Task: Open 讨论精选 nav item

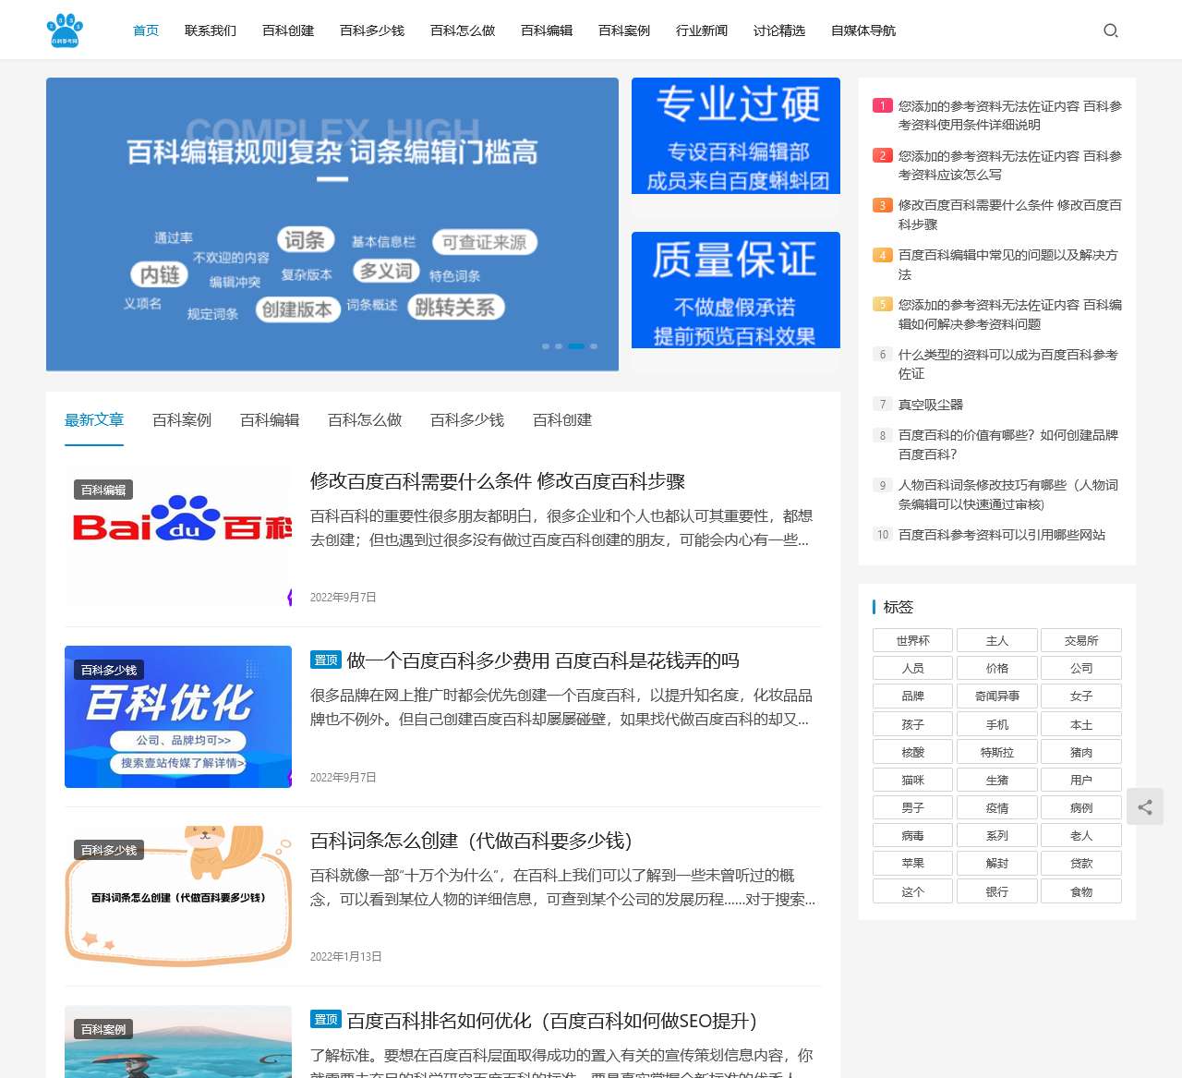Action: 779,30
